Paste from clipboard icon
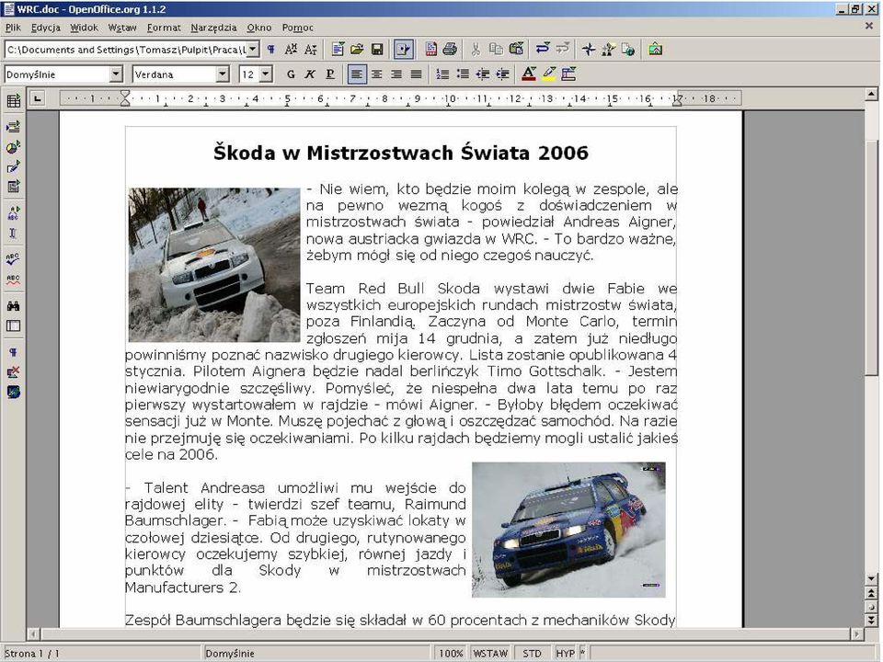Screen dimensions: 883x662 pos(516,50)
